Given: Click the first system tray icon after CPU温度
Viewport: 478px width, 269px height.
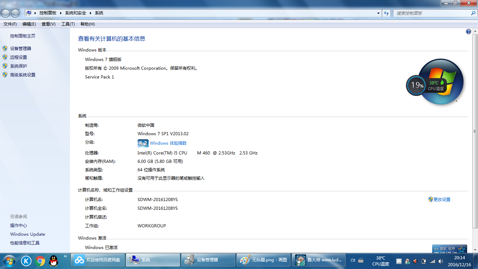Looking at the screenshot, I should point(399,261).
